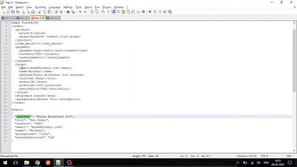Show the Document Map panel icon
Screen dimensions: 297x167
coord(123,12)
